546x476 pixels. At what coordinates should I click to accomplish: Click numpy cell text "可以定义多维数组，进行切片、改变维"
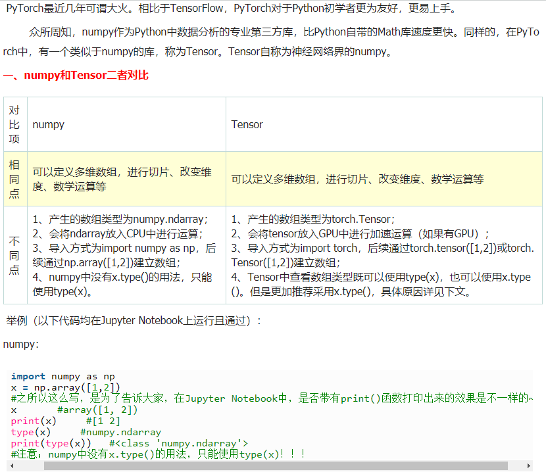coord(122,172)
